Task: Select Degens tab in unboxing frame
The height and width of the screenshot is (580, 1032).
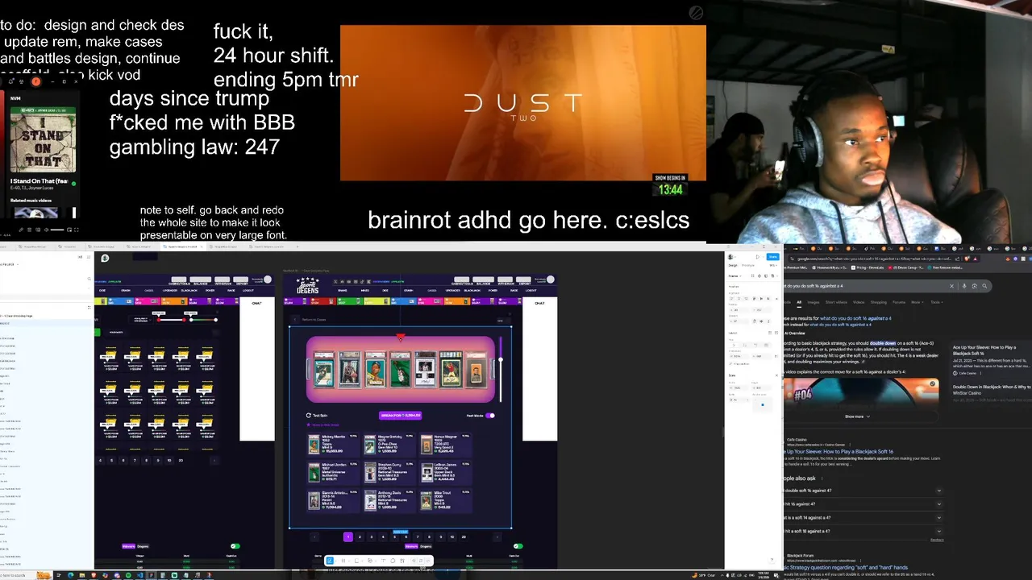Action: point(426,546)
